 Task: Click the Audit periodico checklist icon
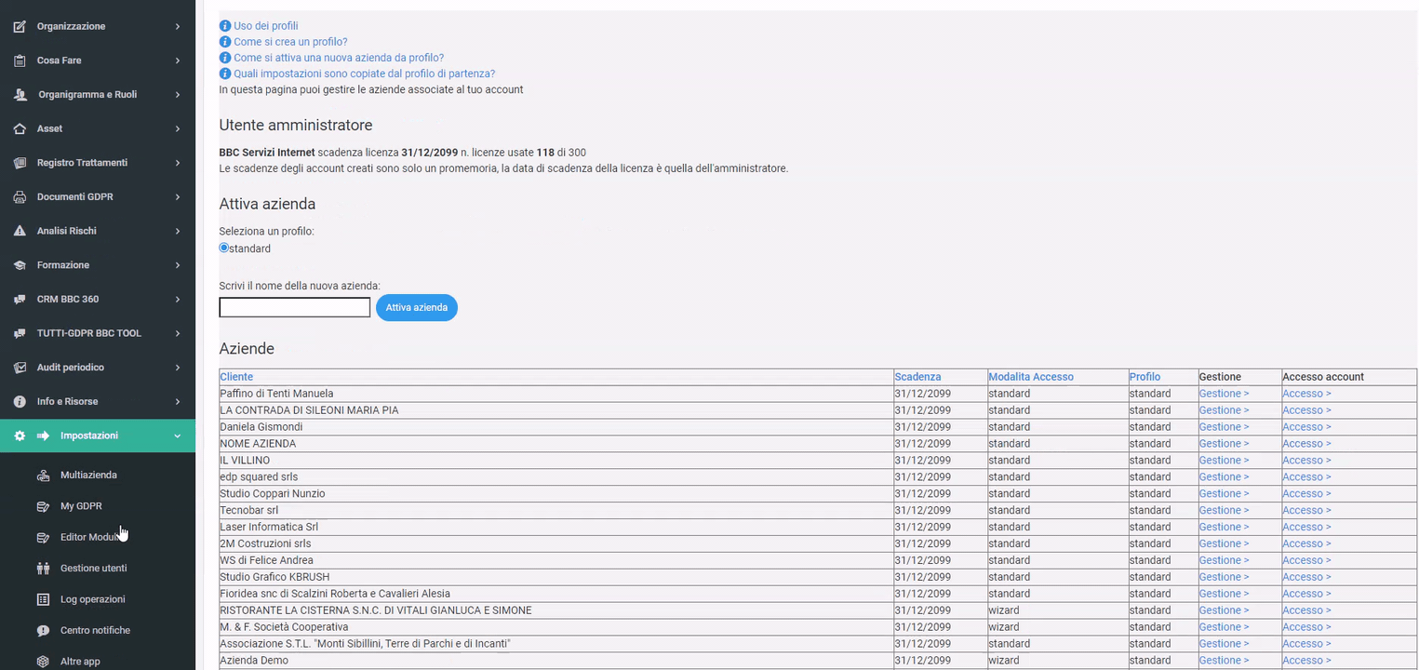[x=20, y=368]
